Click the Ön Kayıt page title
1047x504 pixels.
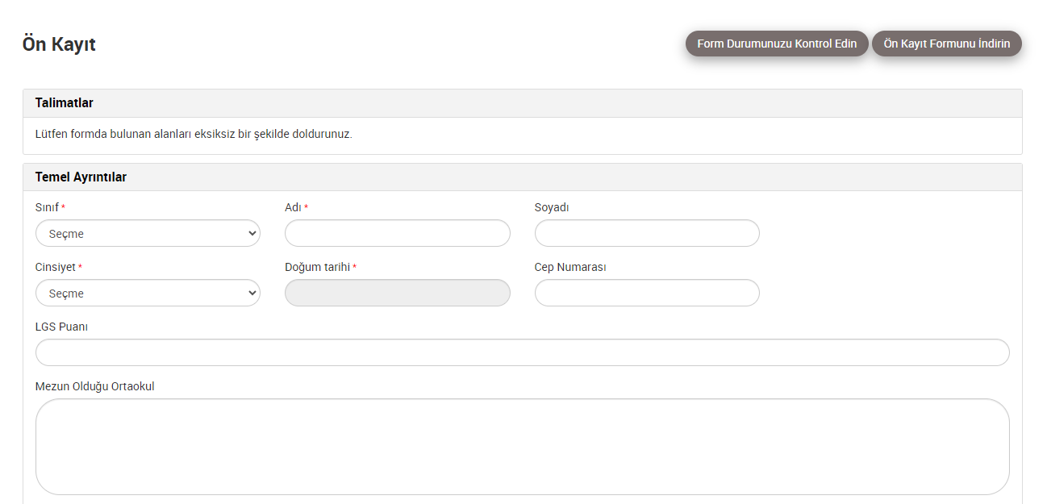click(x=59, y=44)
